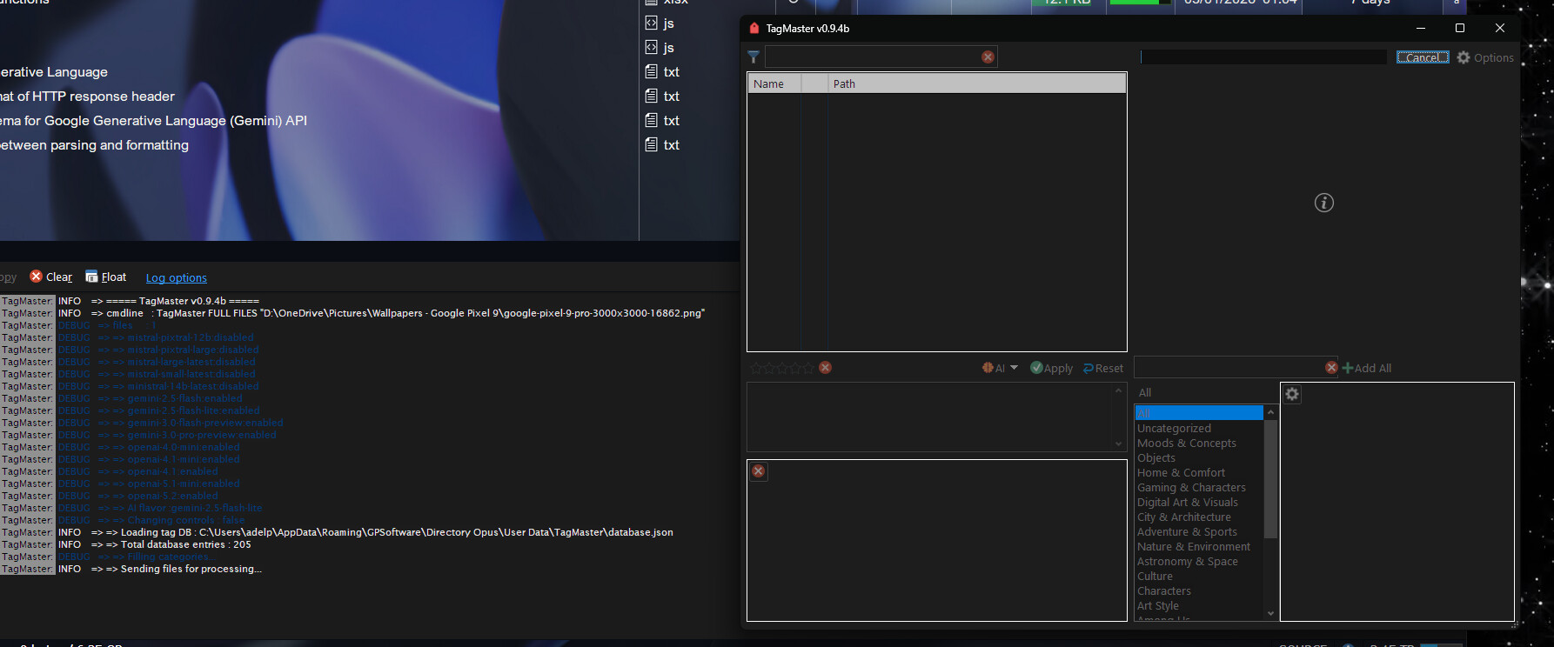Clear the file filter field with red X
The width and height of the screenshot is (1554, 647).
[988, 57]
